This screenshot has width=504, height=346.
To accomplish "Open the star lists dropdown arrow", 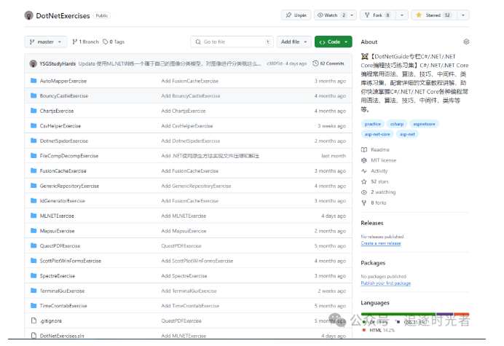I will pos(463,15).
